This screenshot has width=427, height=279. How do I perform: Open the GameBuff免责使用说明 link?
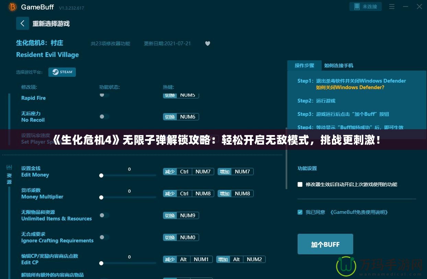tap(359, 212)
